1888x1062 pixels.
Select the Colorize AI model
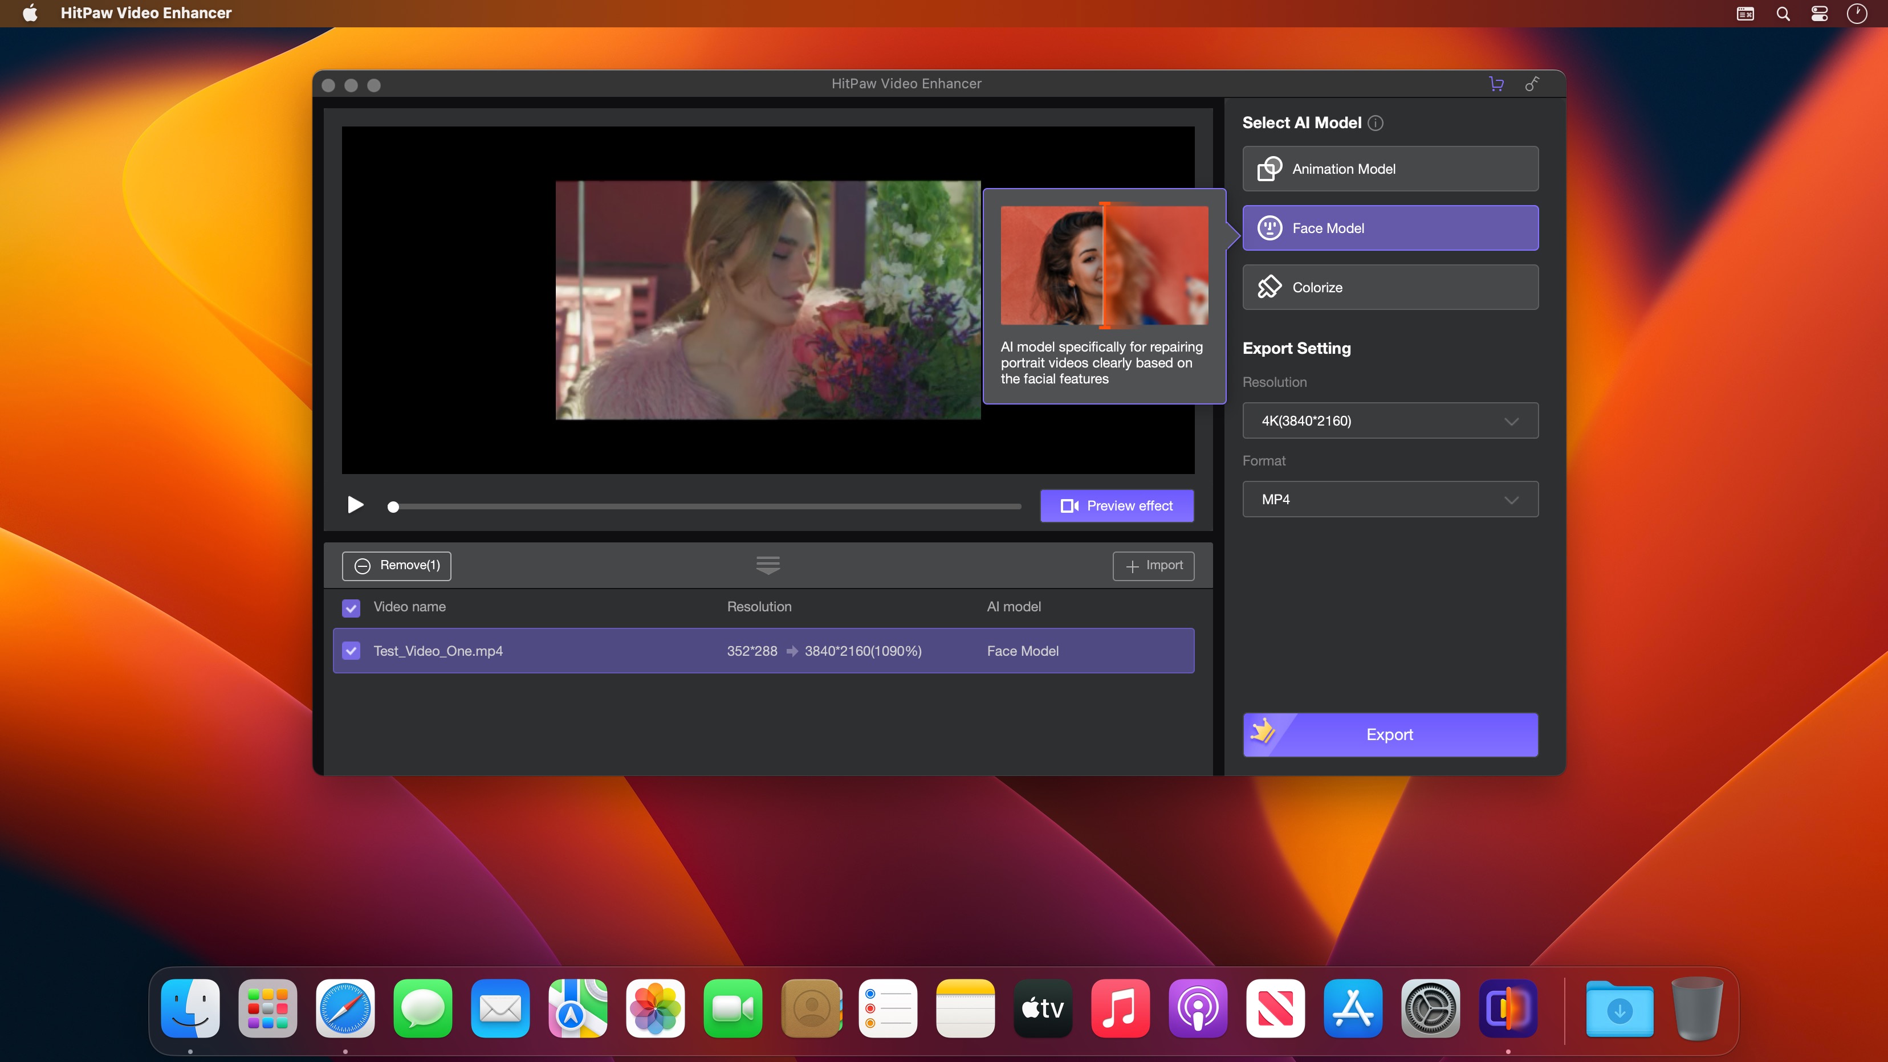tap(1390, 287)
